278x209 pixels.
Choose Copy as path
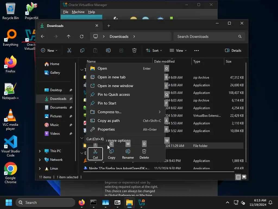[125, 121]
